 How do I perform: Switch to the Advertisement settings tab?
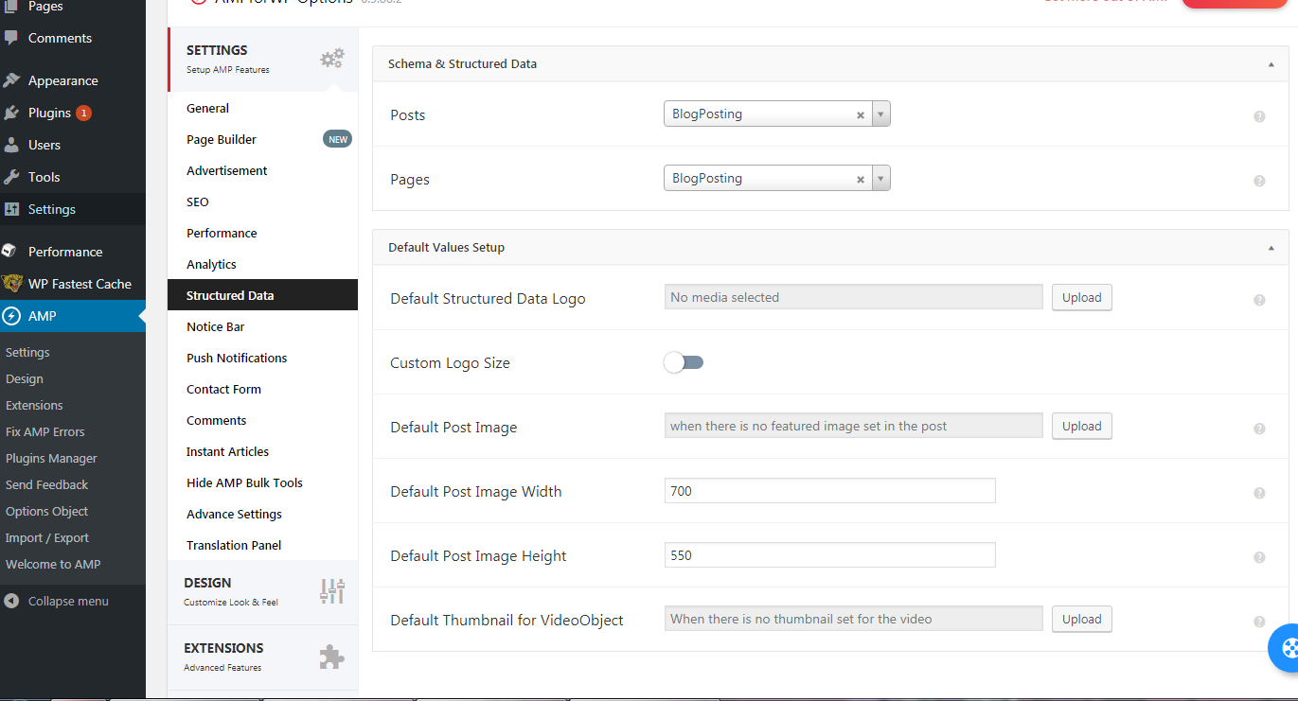click(227, 170)
